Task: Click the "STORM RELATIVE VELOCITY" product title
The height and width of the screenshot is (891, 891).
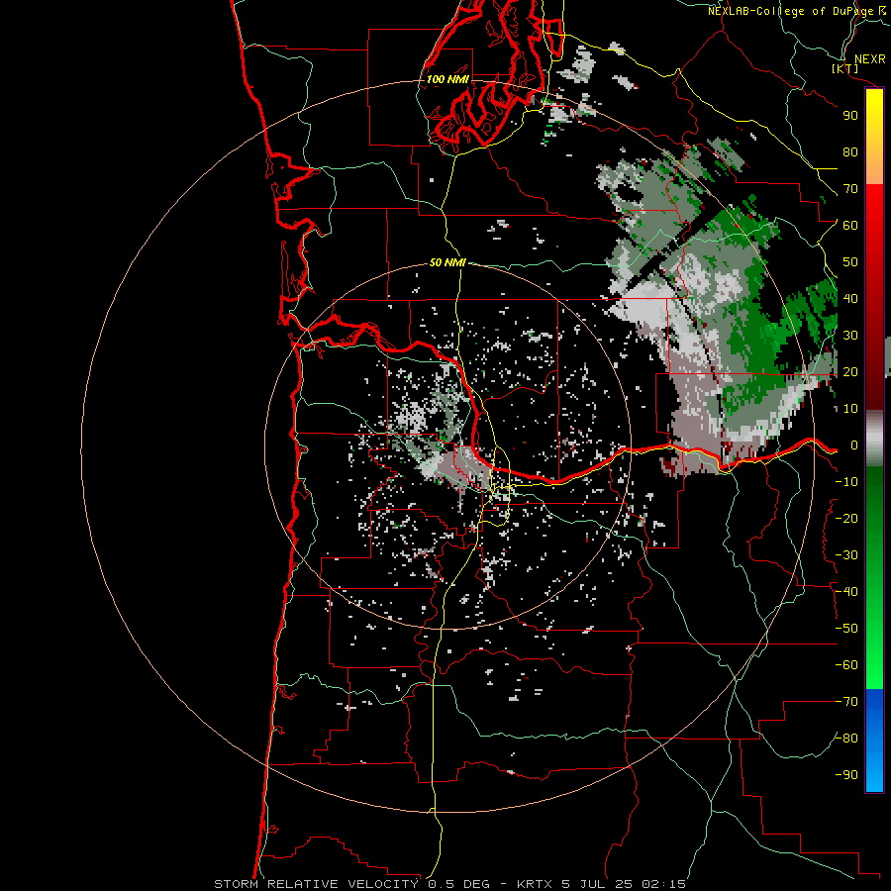Action: pyautogui.click(x=316, y=884)
